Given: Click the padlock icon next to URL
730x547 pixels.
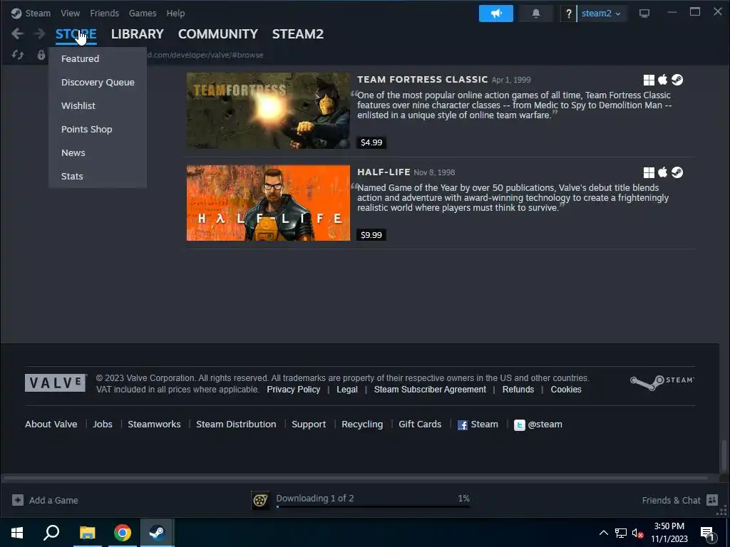Looking at the screenshot, I should coord(41,55).
